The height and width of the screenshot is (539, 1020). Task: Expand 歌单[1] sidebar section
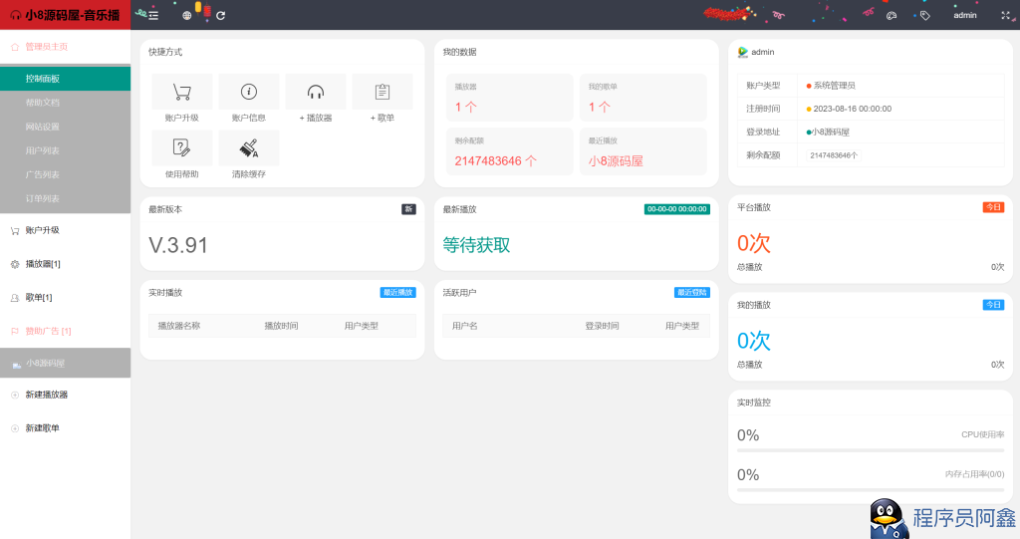[65, 298]
